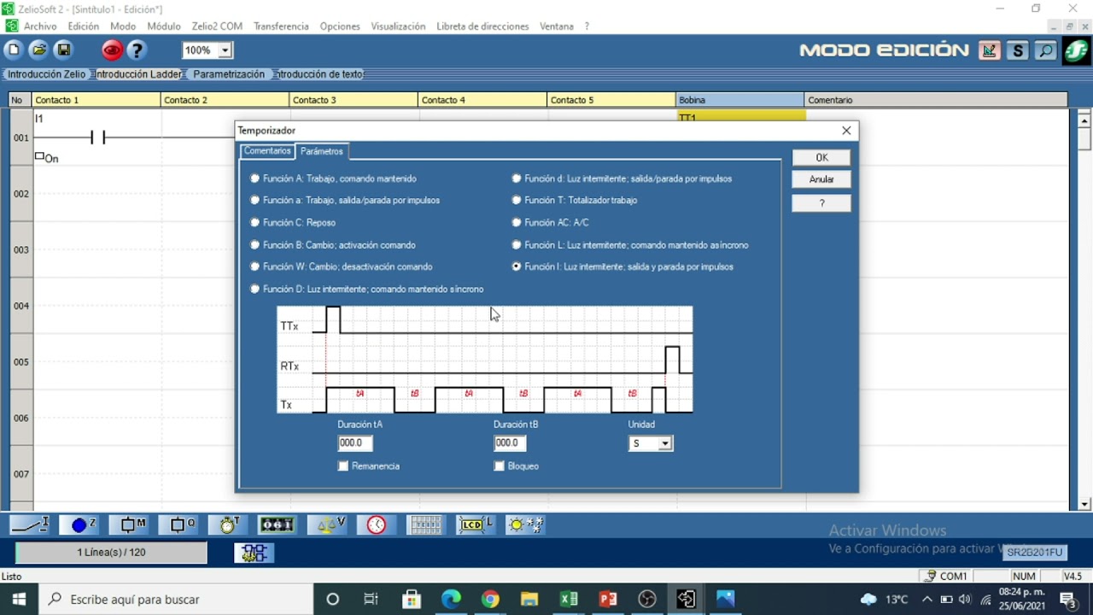Open the Zelio2 COM menu

click(217, 26)
